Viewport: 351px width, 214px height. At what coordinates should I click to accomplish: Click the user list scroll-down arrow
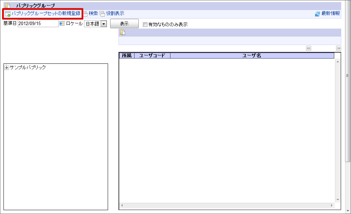(x=338, y=200)
